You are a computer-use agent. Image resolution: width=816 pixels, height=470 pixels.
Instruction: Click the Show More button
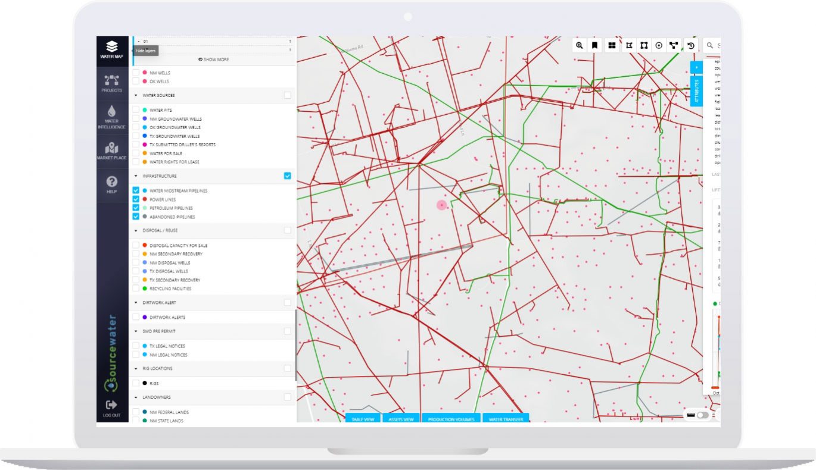(x=213, y=59)
